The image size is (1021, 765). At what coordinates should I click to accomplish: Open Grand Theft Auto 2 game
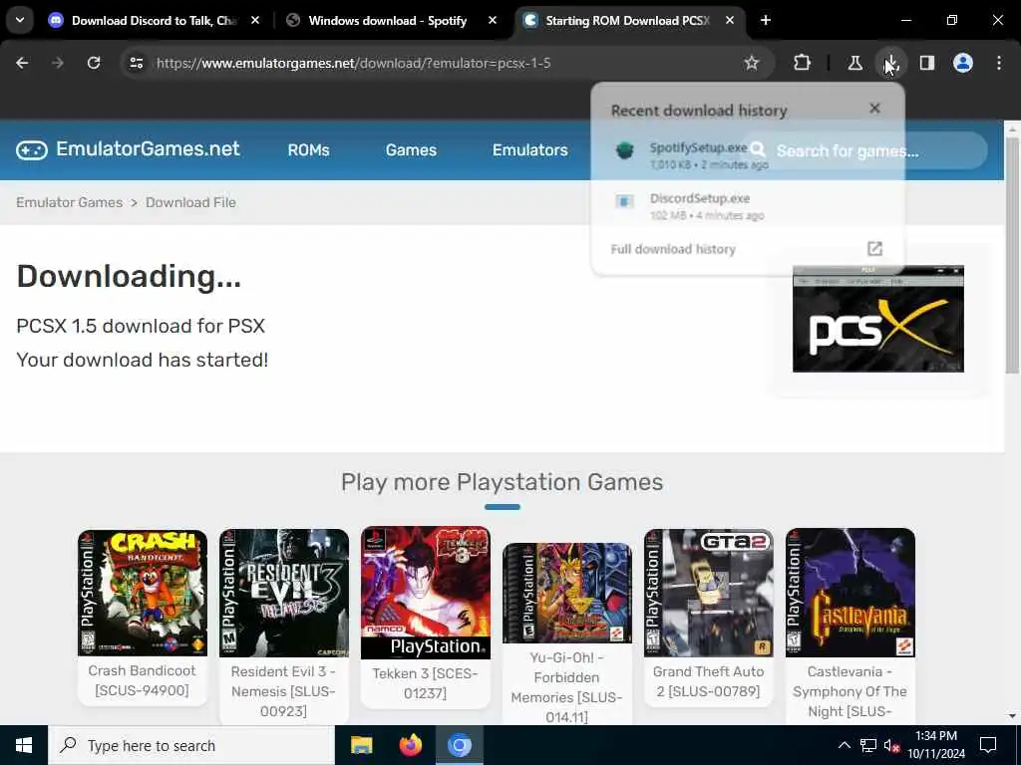[709, 618]
